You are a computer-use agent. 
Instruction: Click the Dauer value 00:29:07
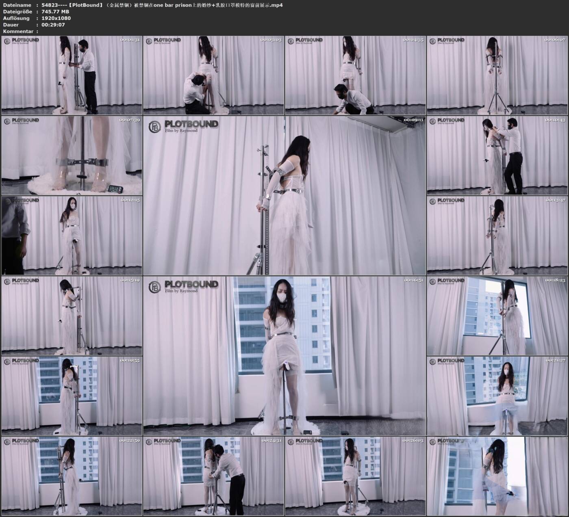53,25
